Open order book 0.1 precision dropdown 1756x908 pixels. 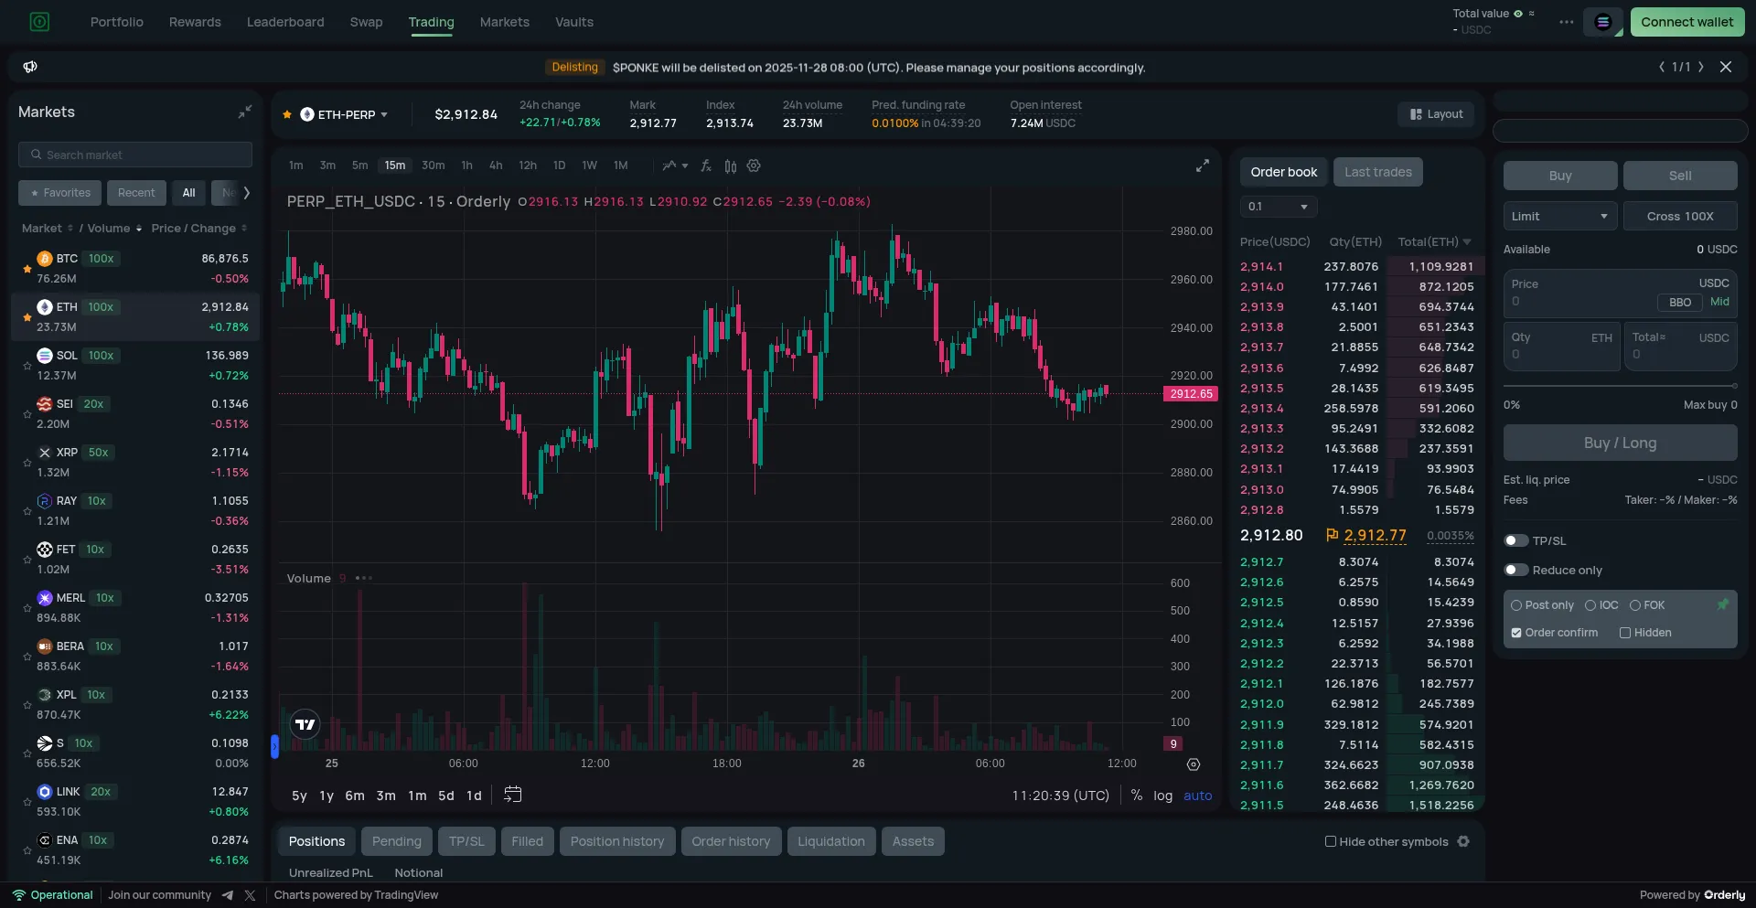(x=1278, y=207)
